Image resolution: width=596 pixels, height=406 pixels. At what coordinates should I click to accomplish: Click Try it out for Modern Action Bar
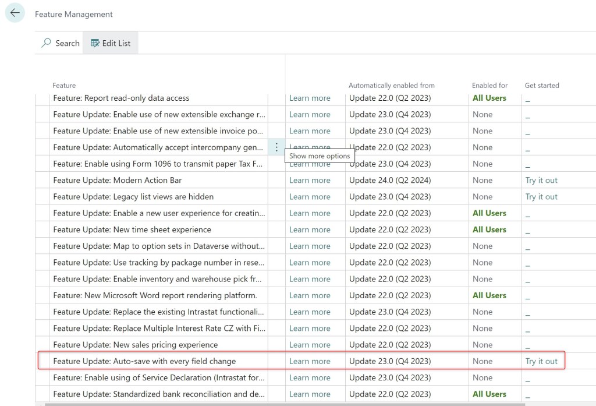click(541, 181)
